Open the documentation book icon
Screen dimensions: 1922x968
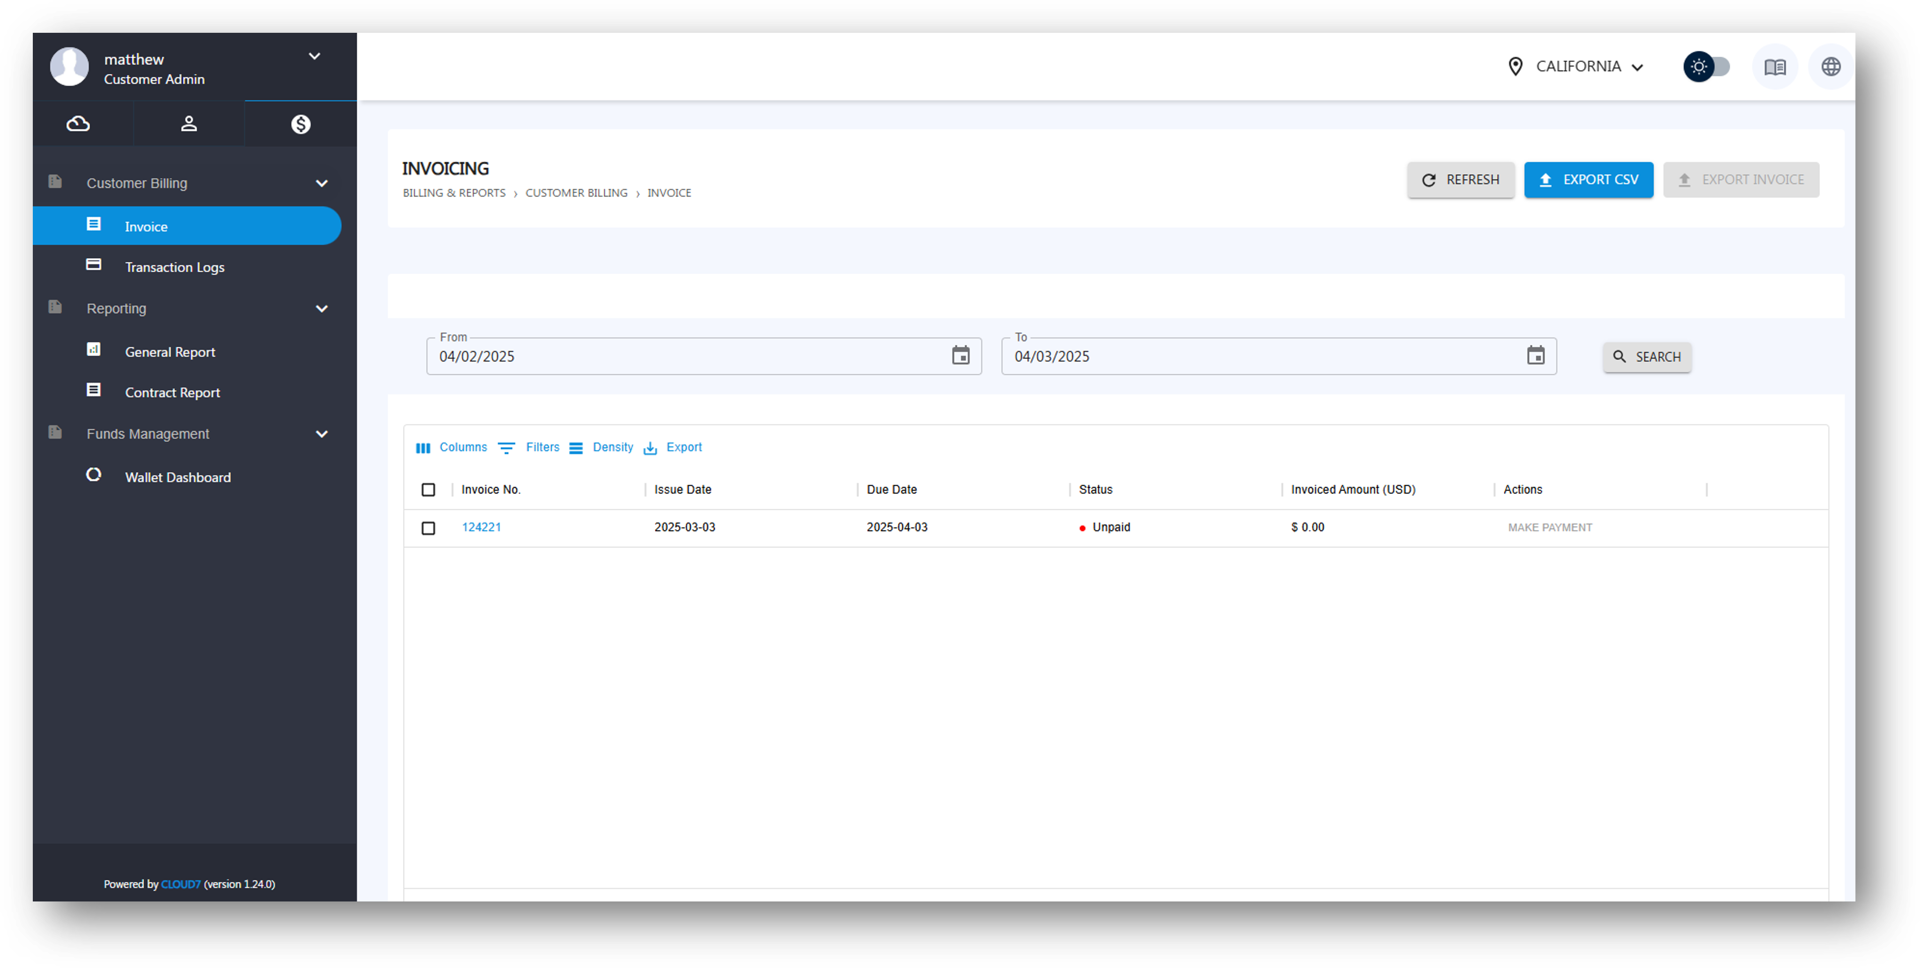pos(1774,67)
